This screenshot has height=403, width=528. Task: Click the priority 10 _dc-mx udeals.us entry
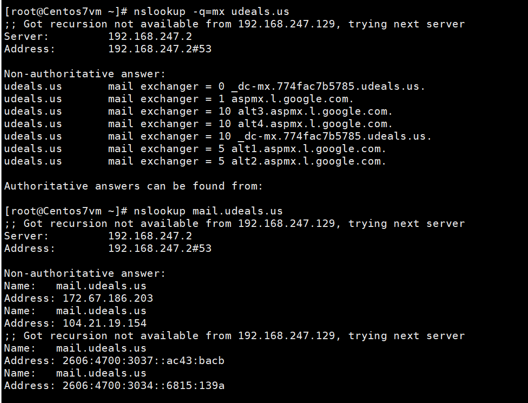pos(331,136)
